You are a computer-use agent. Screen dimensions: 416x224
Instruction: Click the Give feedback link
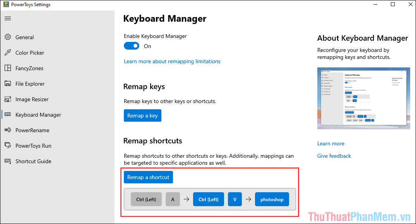[x=334, y=155]
